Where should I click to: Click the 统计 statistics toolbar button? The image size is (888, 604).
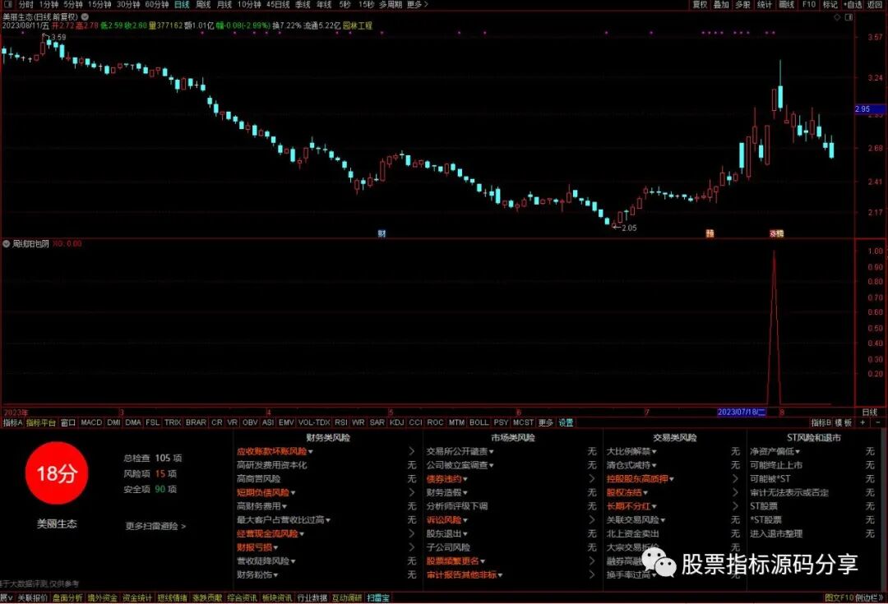click(765, 5)
